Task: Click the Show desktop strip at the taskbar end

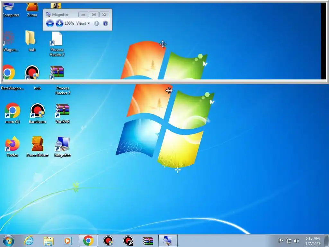Action: tap(327, 241)
